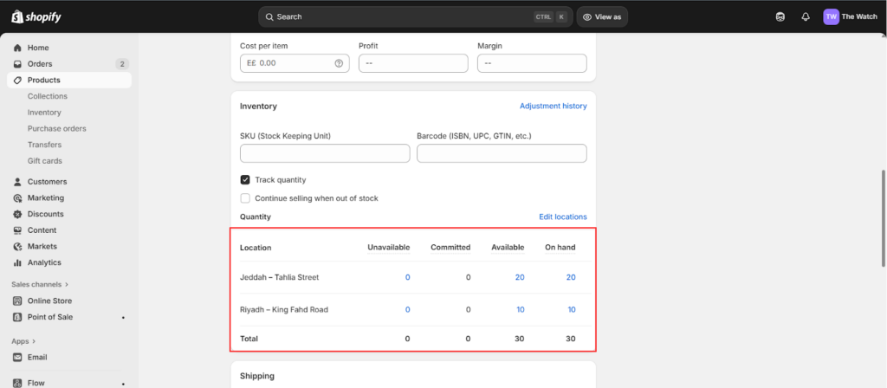This screenshot has width=887, height=388.
Task: Click into the SKU input field
Action: click(x=325, y=153)
